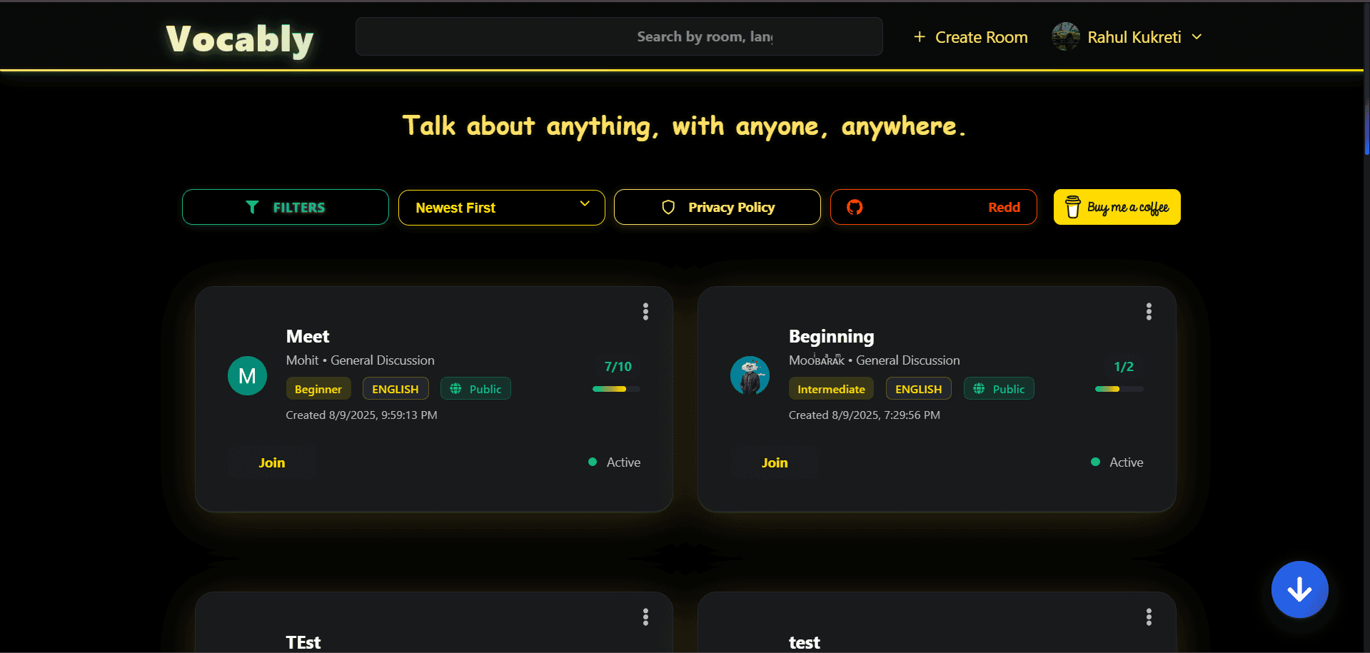Join the Beginning room
The width and height of the screenshot is (1370, 653).
coord(775,462)
